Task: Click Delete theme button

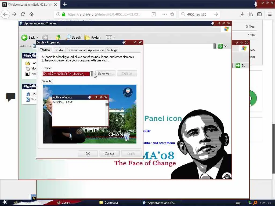Action: pyautogui.click(x=127, y=73)
